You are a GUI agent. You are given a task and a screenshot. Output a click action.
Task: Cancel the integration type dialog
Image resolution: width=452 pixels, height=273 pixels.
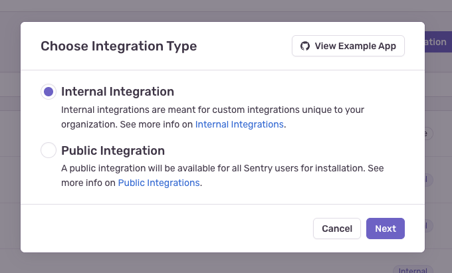337,228
